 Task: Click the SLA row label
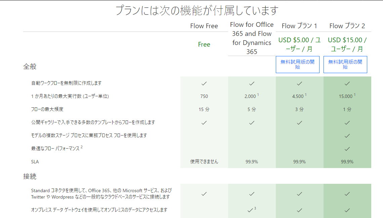point(35,162)
